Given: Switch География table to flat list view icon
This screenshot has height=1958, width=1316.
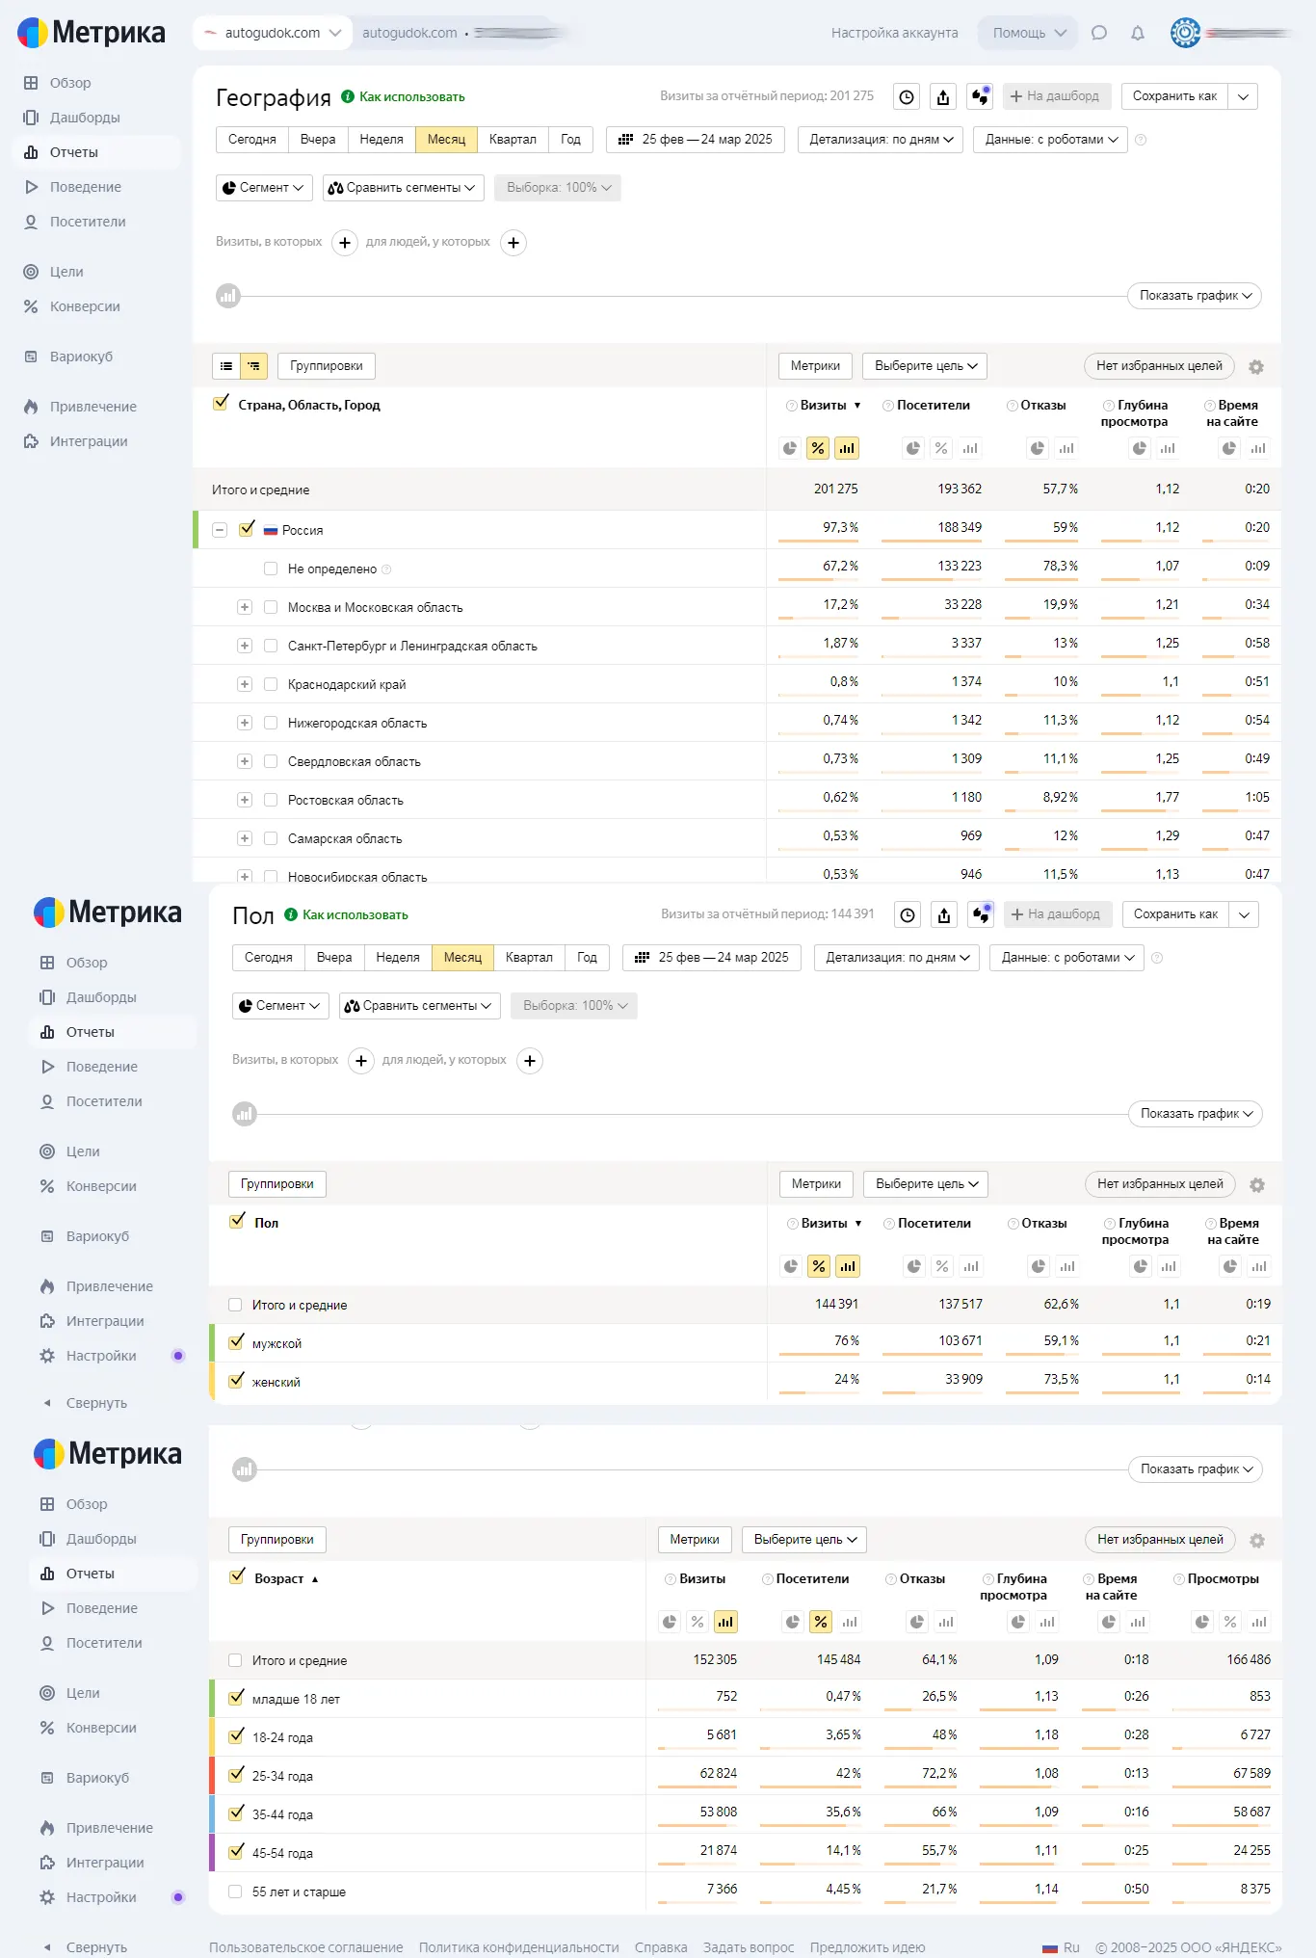Looking at the screenshot, I should pos(226,366).
